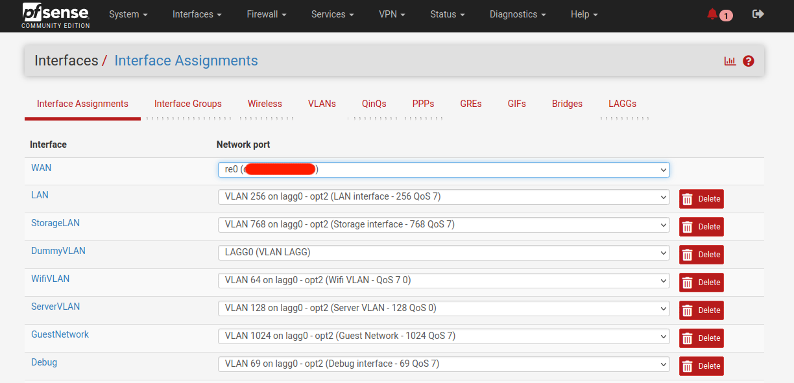The width and height of the screenshot is (794, 383).
Task: Open the status graph chart icon
Action: click(x=730, y=61)
